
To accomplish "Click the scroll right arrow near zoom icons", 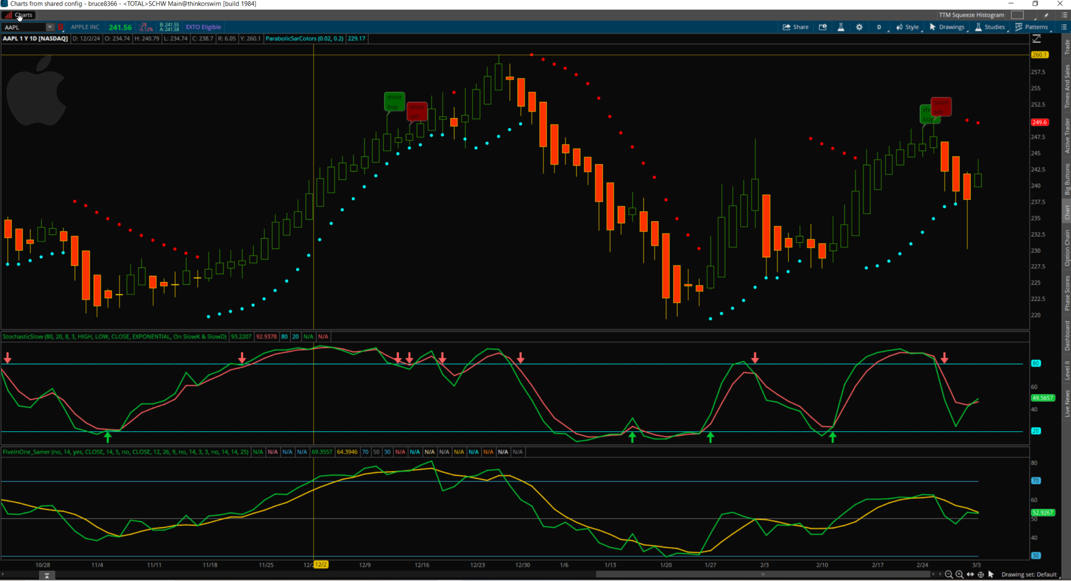I will (940, 574).
